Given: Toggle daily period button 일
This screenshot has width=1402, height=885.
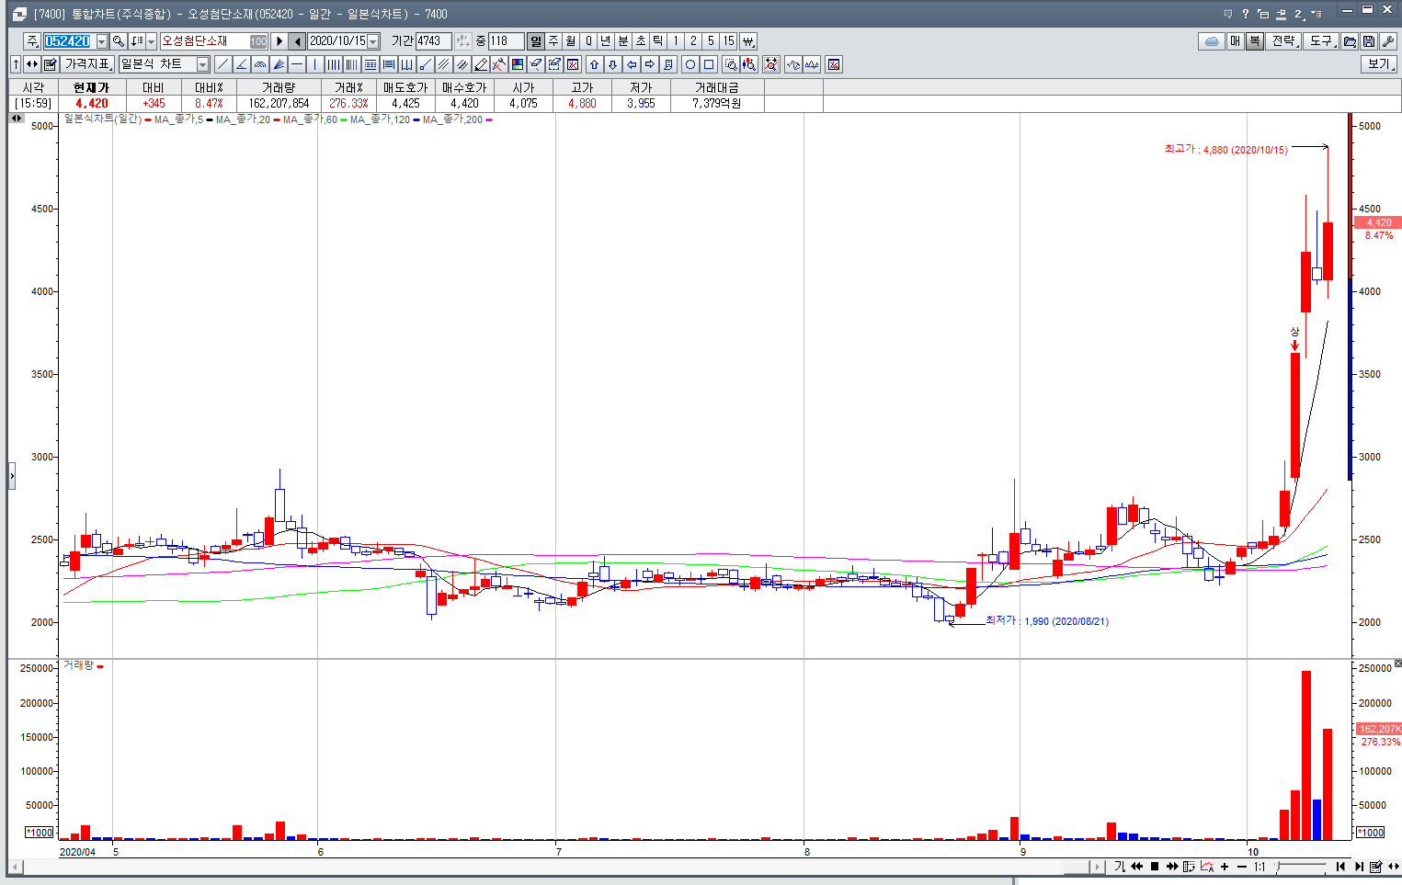Looking at the screenshot, I should [536, 41].
